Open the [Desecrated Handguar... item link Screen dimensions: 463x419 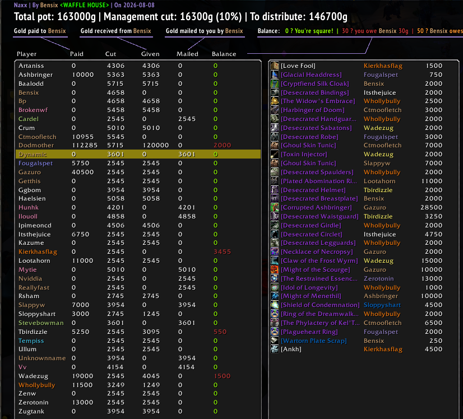(318, 119)
